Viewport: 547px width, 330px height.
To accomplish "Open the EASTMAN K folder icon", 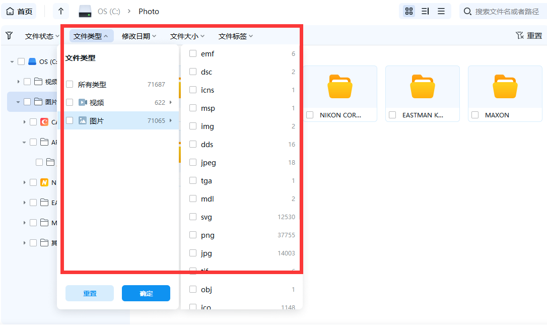I will pos(422,87).
